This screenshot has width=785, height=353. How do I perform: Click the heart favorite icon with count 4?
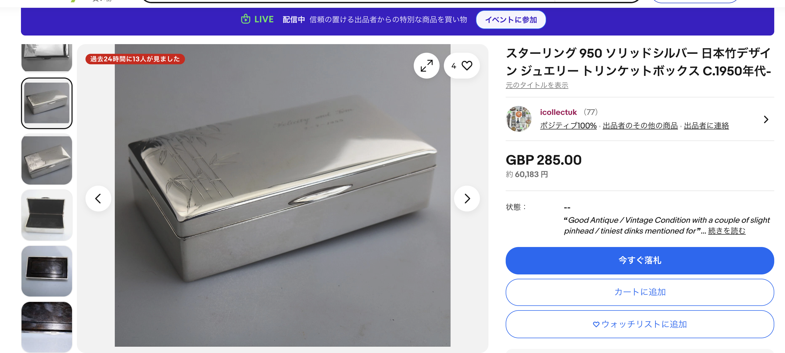pos(462,66)
